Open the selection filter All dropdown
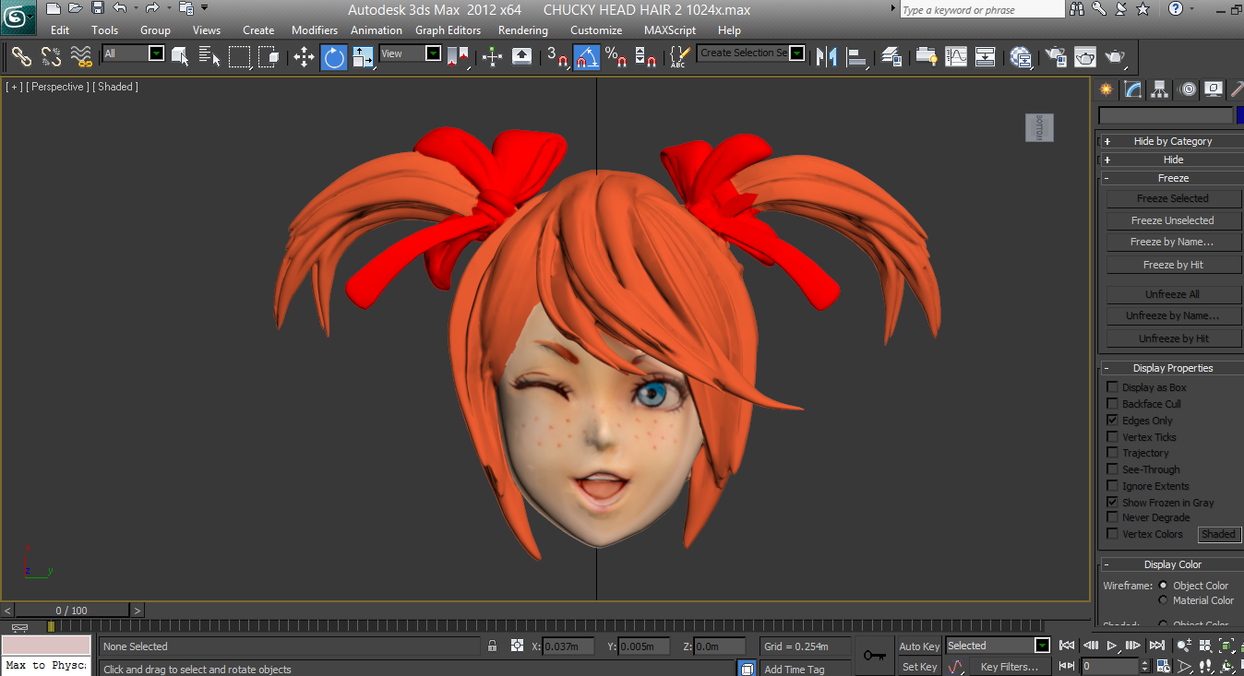Screen dimensions: 1244x676 point(156,53)
